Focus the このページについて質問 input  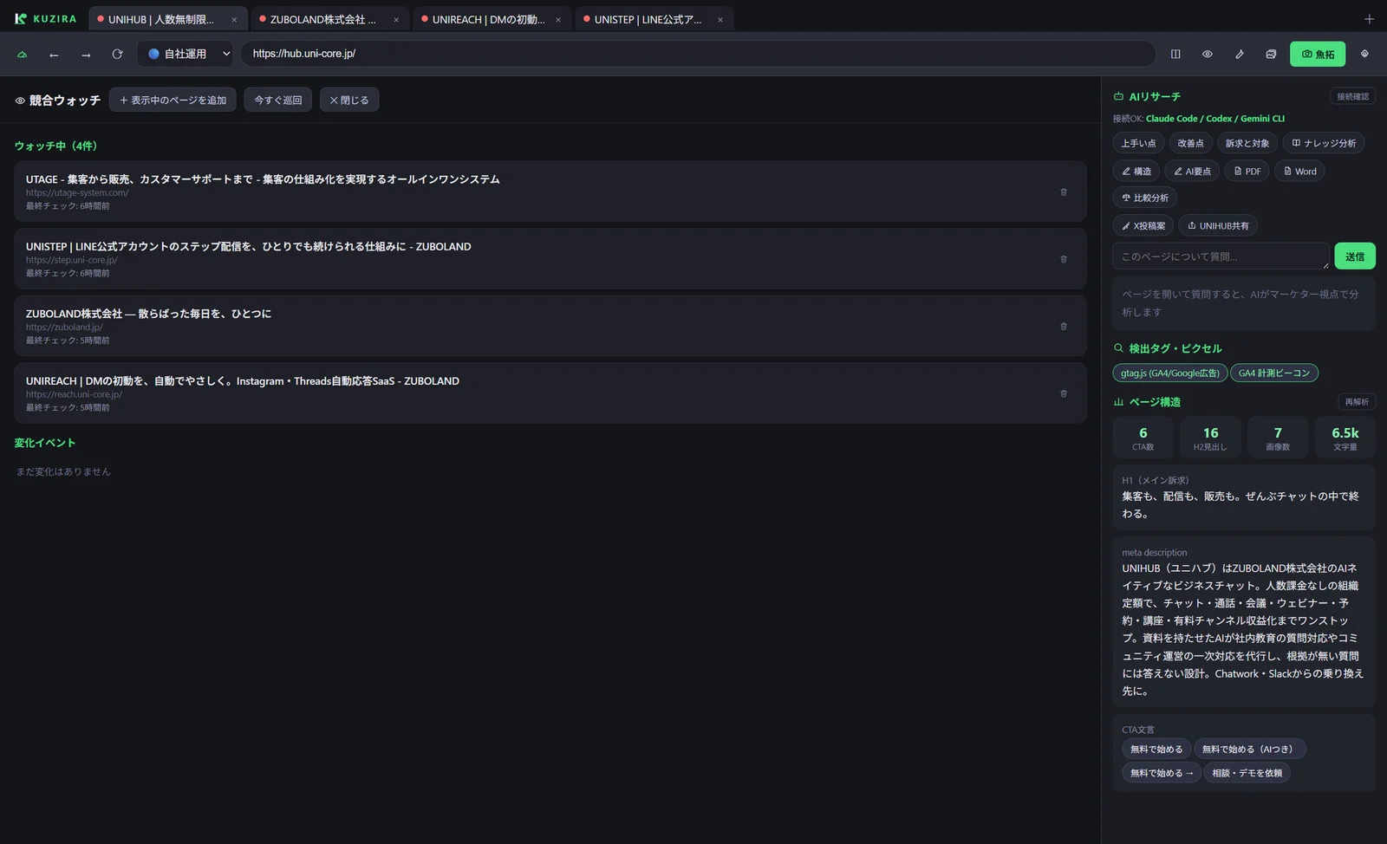click(1221, 256)
